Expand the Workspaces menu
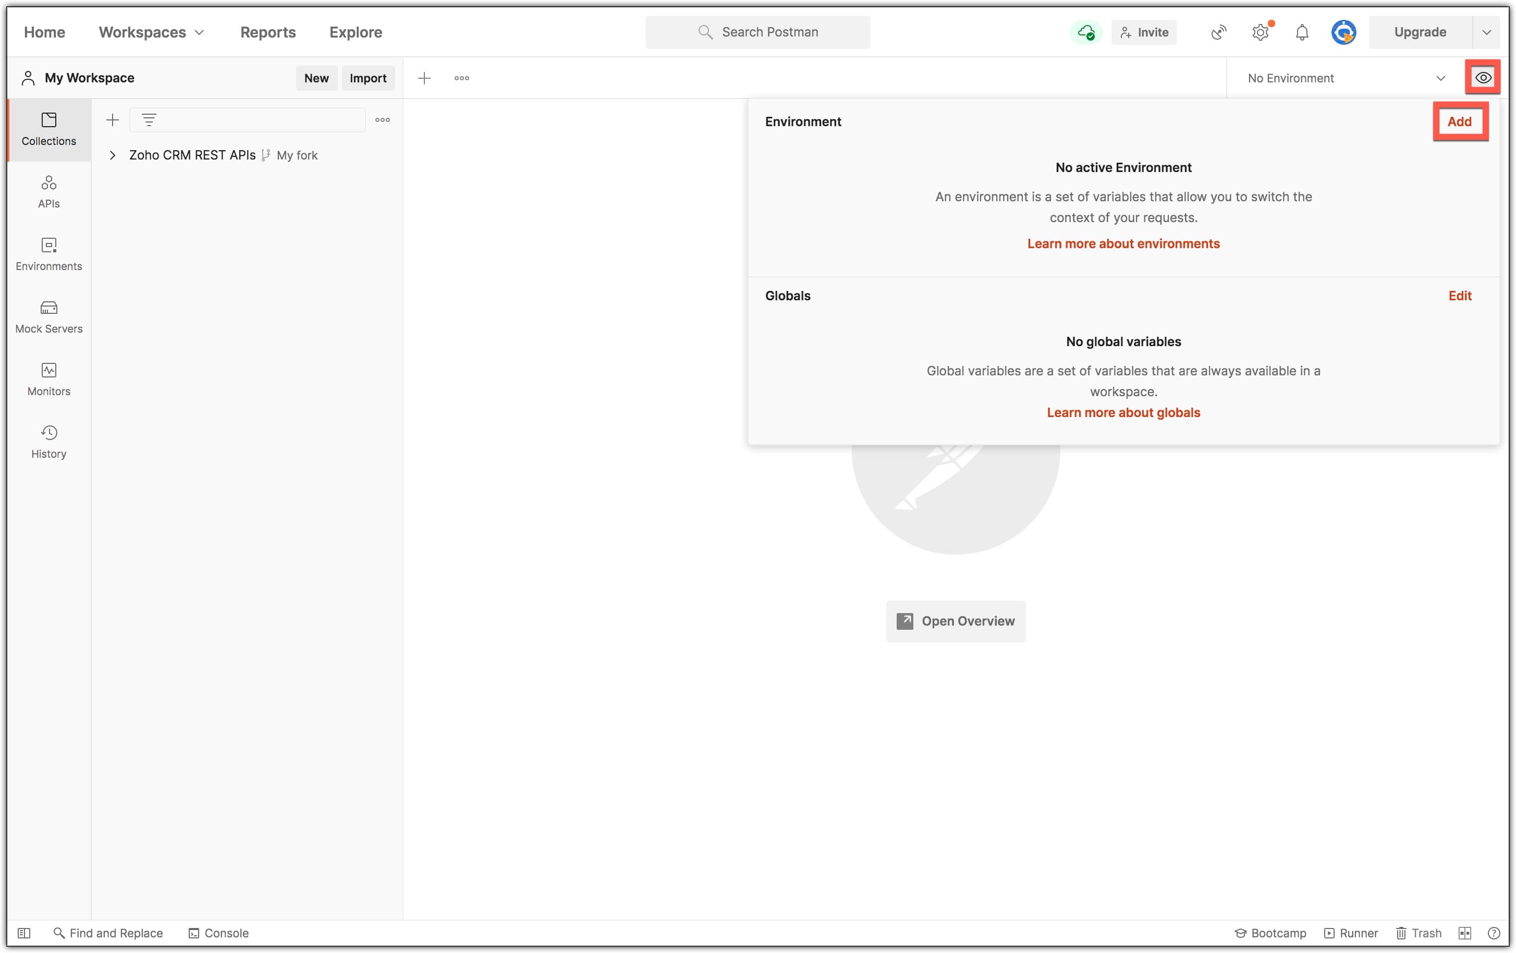Screen dimensions: 1516x953 tap(151, 32)
